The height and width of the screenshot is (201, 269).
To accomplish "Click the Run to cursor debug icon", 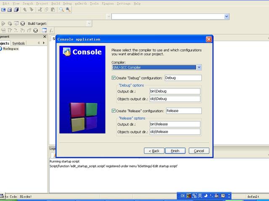I will pyautogui.click(x=3, y=31).
